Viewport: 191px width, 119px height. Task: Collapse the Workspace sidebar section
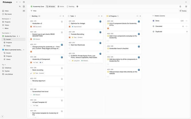coord(6,19)
